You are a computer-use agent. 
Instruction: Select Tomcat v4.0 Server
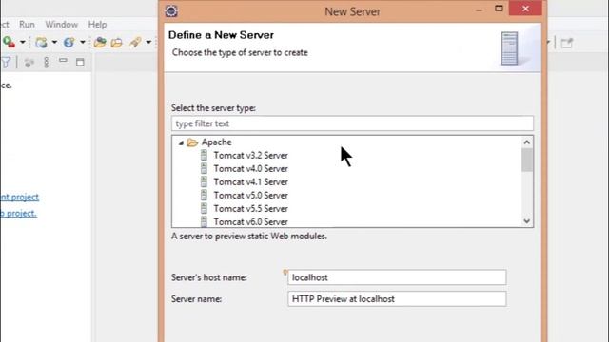(250, 169)
